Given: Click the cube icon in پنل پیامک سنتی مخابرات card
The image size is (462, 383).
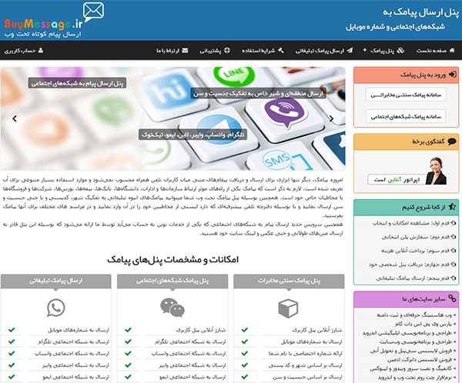Looking at the screenshot, I should (x=288, y=308).
